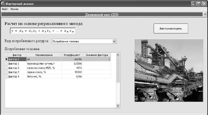The width and height of the screenshot is (208, 115).
Task: Select the фактор 0 row indicator arrow
Action: point(6,59)
